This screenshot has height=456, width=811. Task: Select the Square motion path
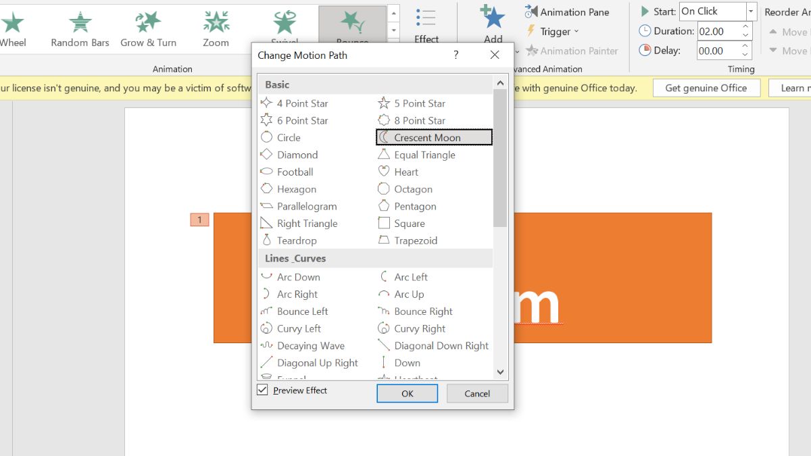(x=401, y=224)
